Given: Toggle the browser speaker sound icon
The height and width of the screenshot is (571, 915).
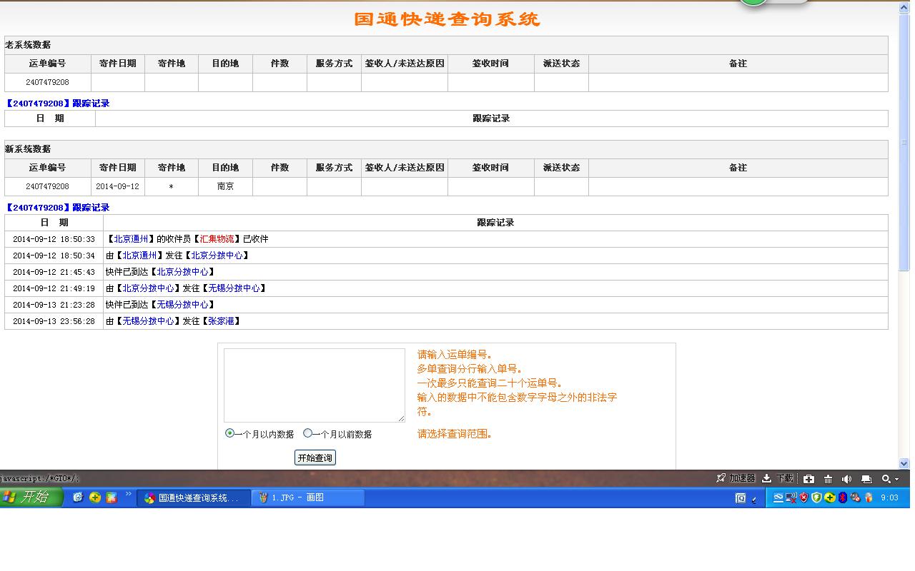Looking at the screenshot, I should [x=847, y=479].
